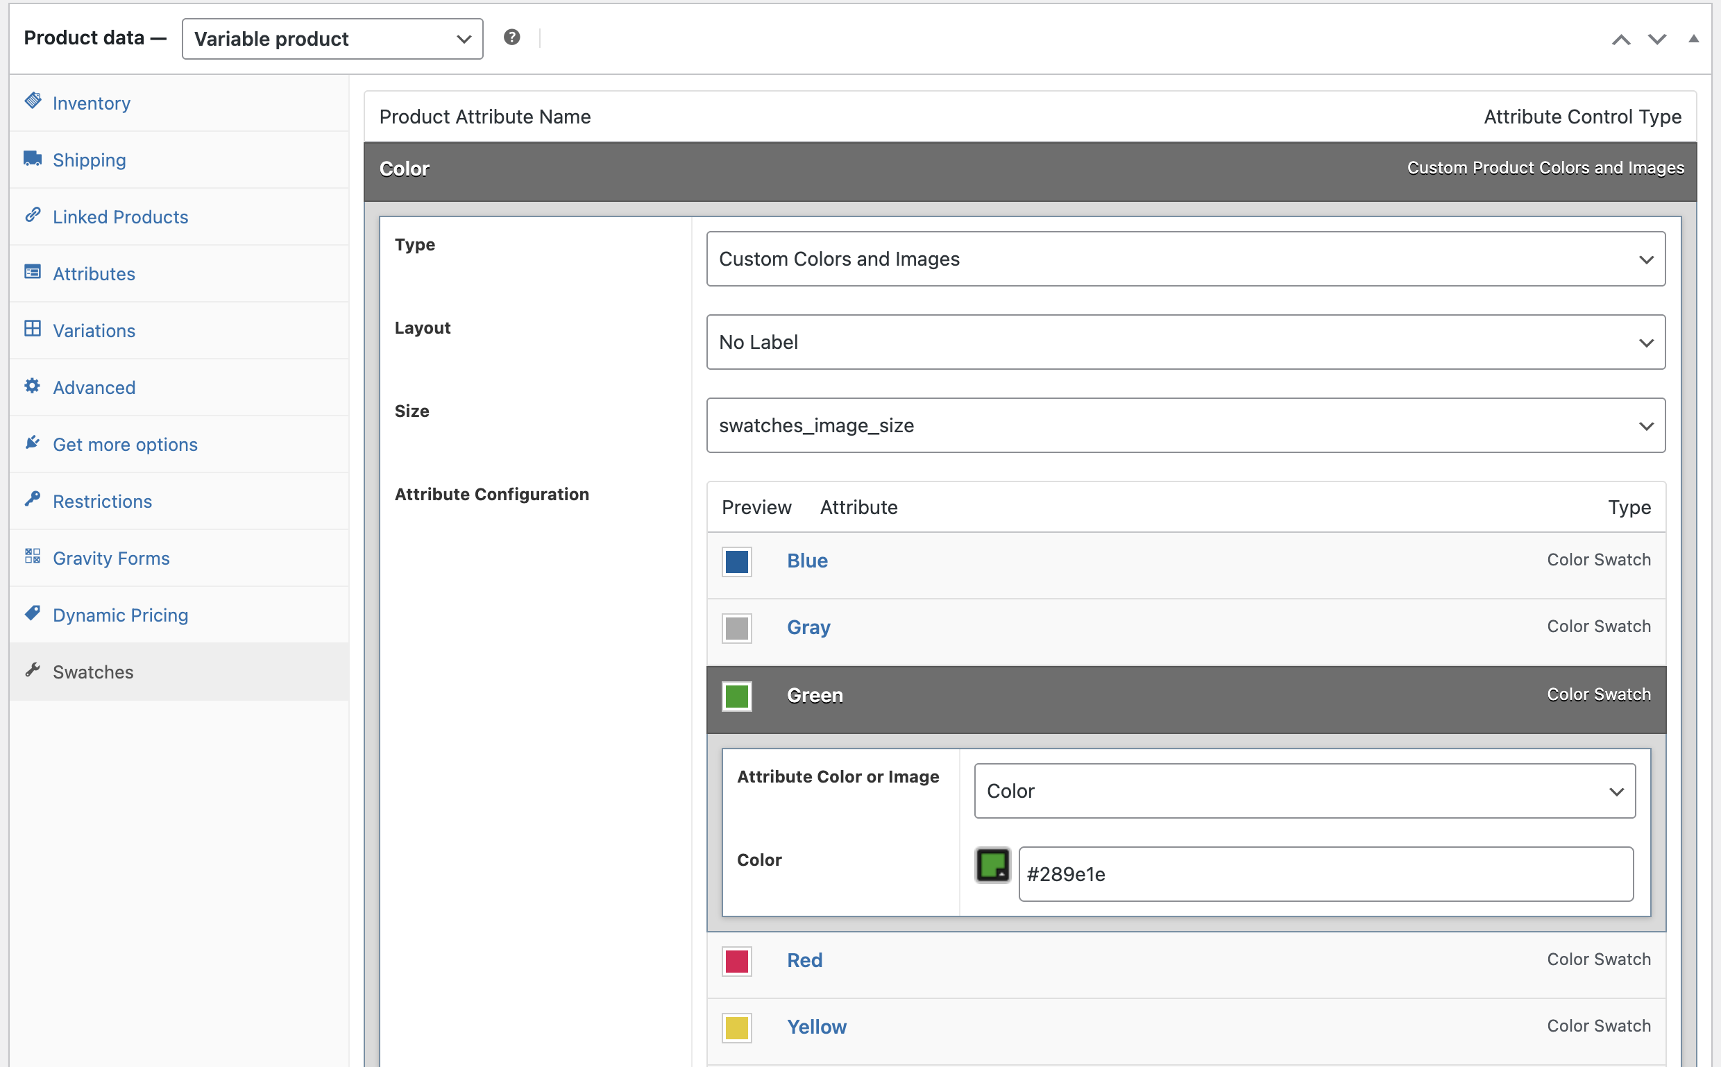1721x1067 pixels.
Task: Click the Linked Products link icon
Action: pos(33,215)
